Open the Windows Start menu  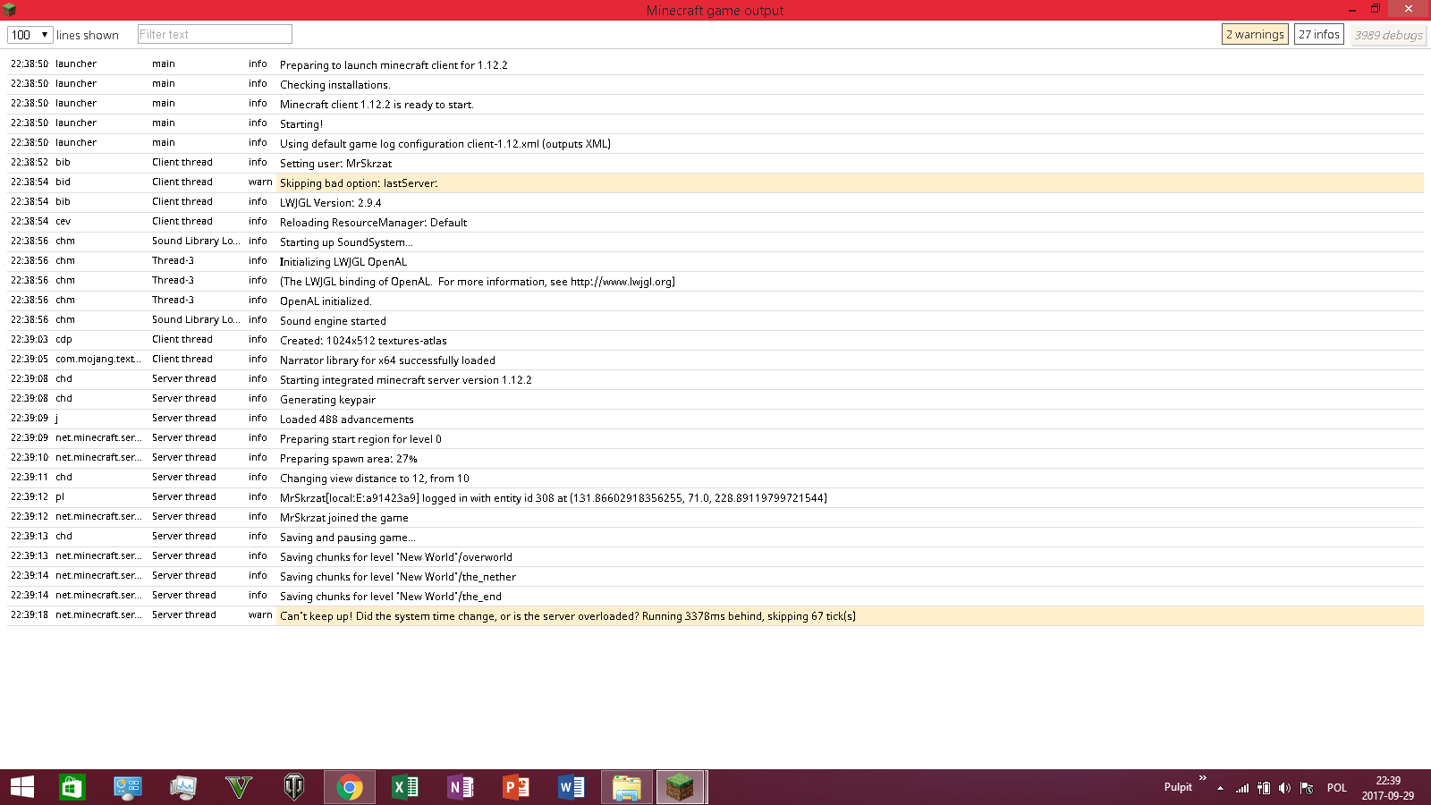coord(22,787)
